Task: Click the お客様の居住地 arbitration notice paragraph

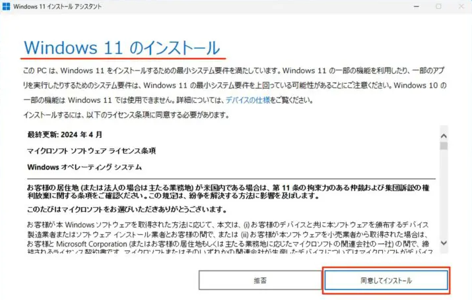Action: (x=228, y=191)
